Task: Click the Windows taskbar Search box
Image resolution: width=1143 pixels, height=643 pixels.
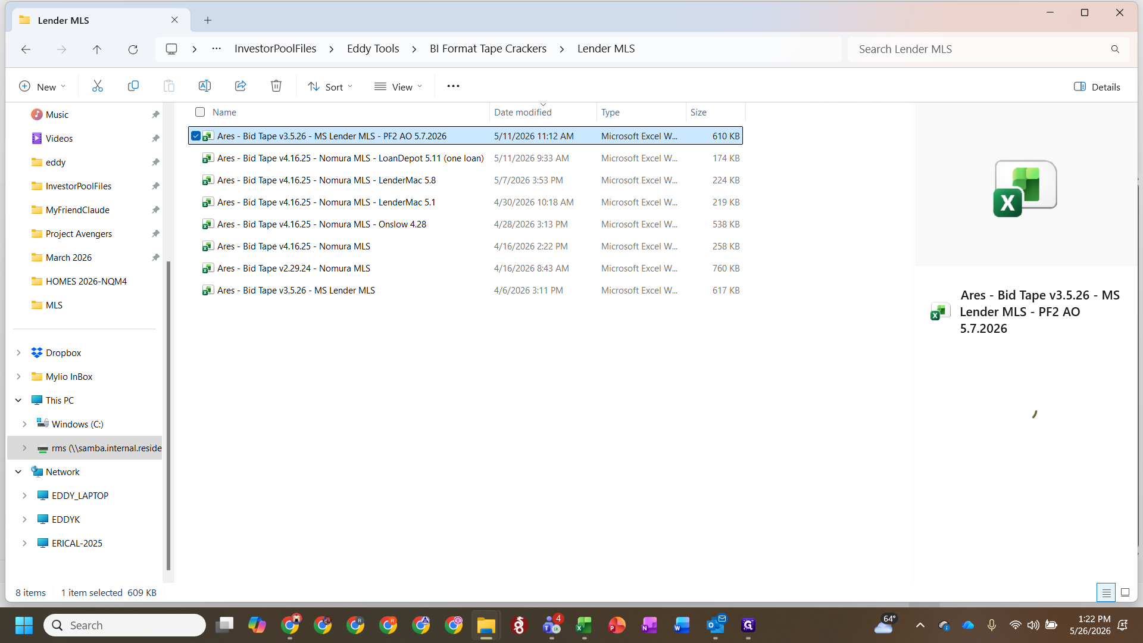Action: click(124, 625)
